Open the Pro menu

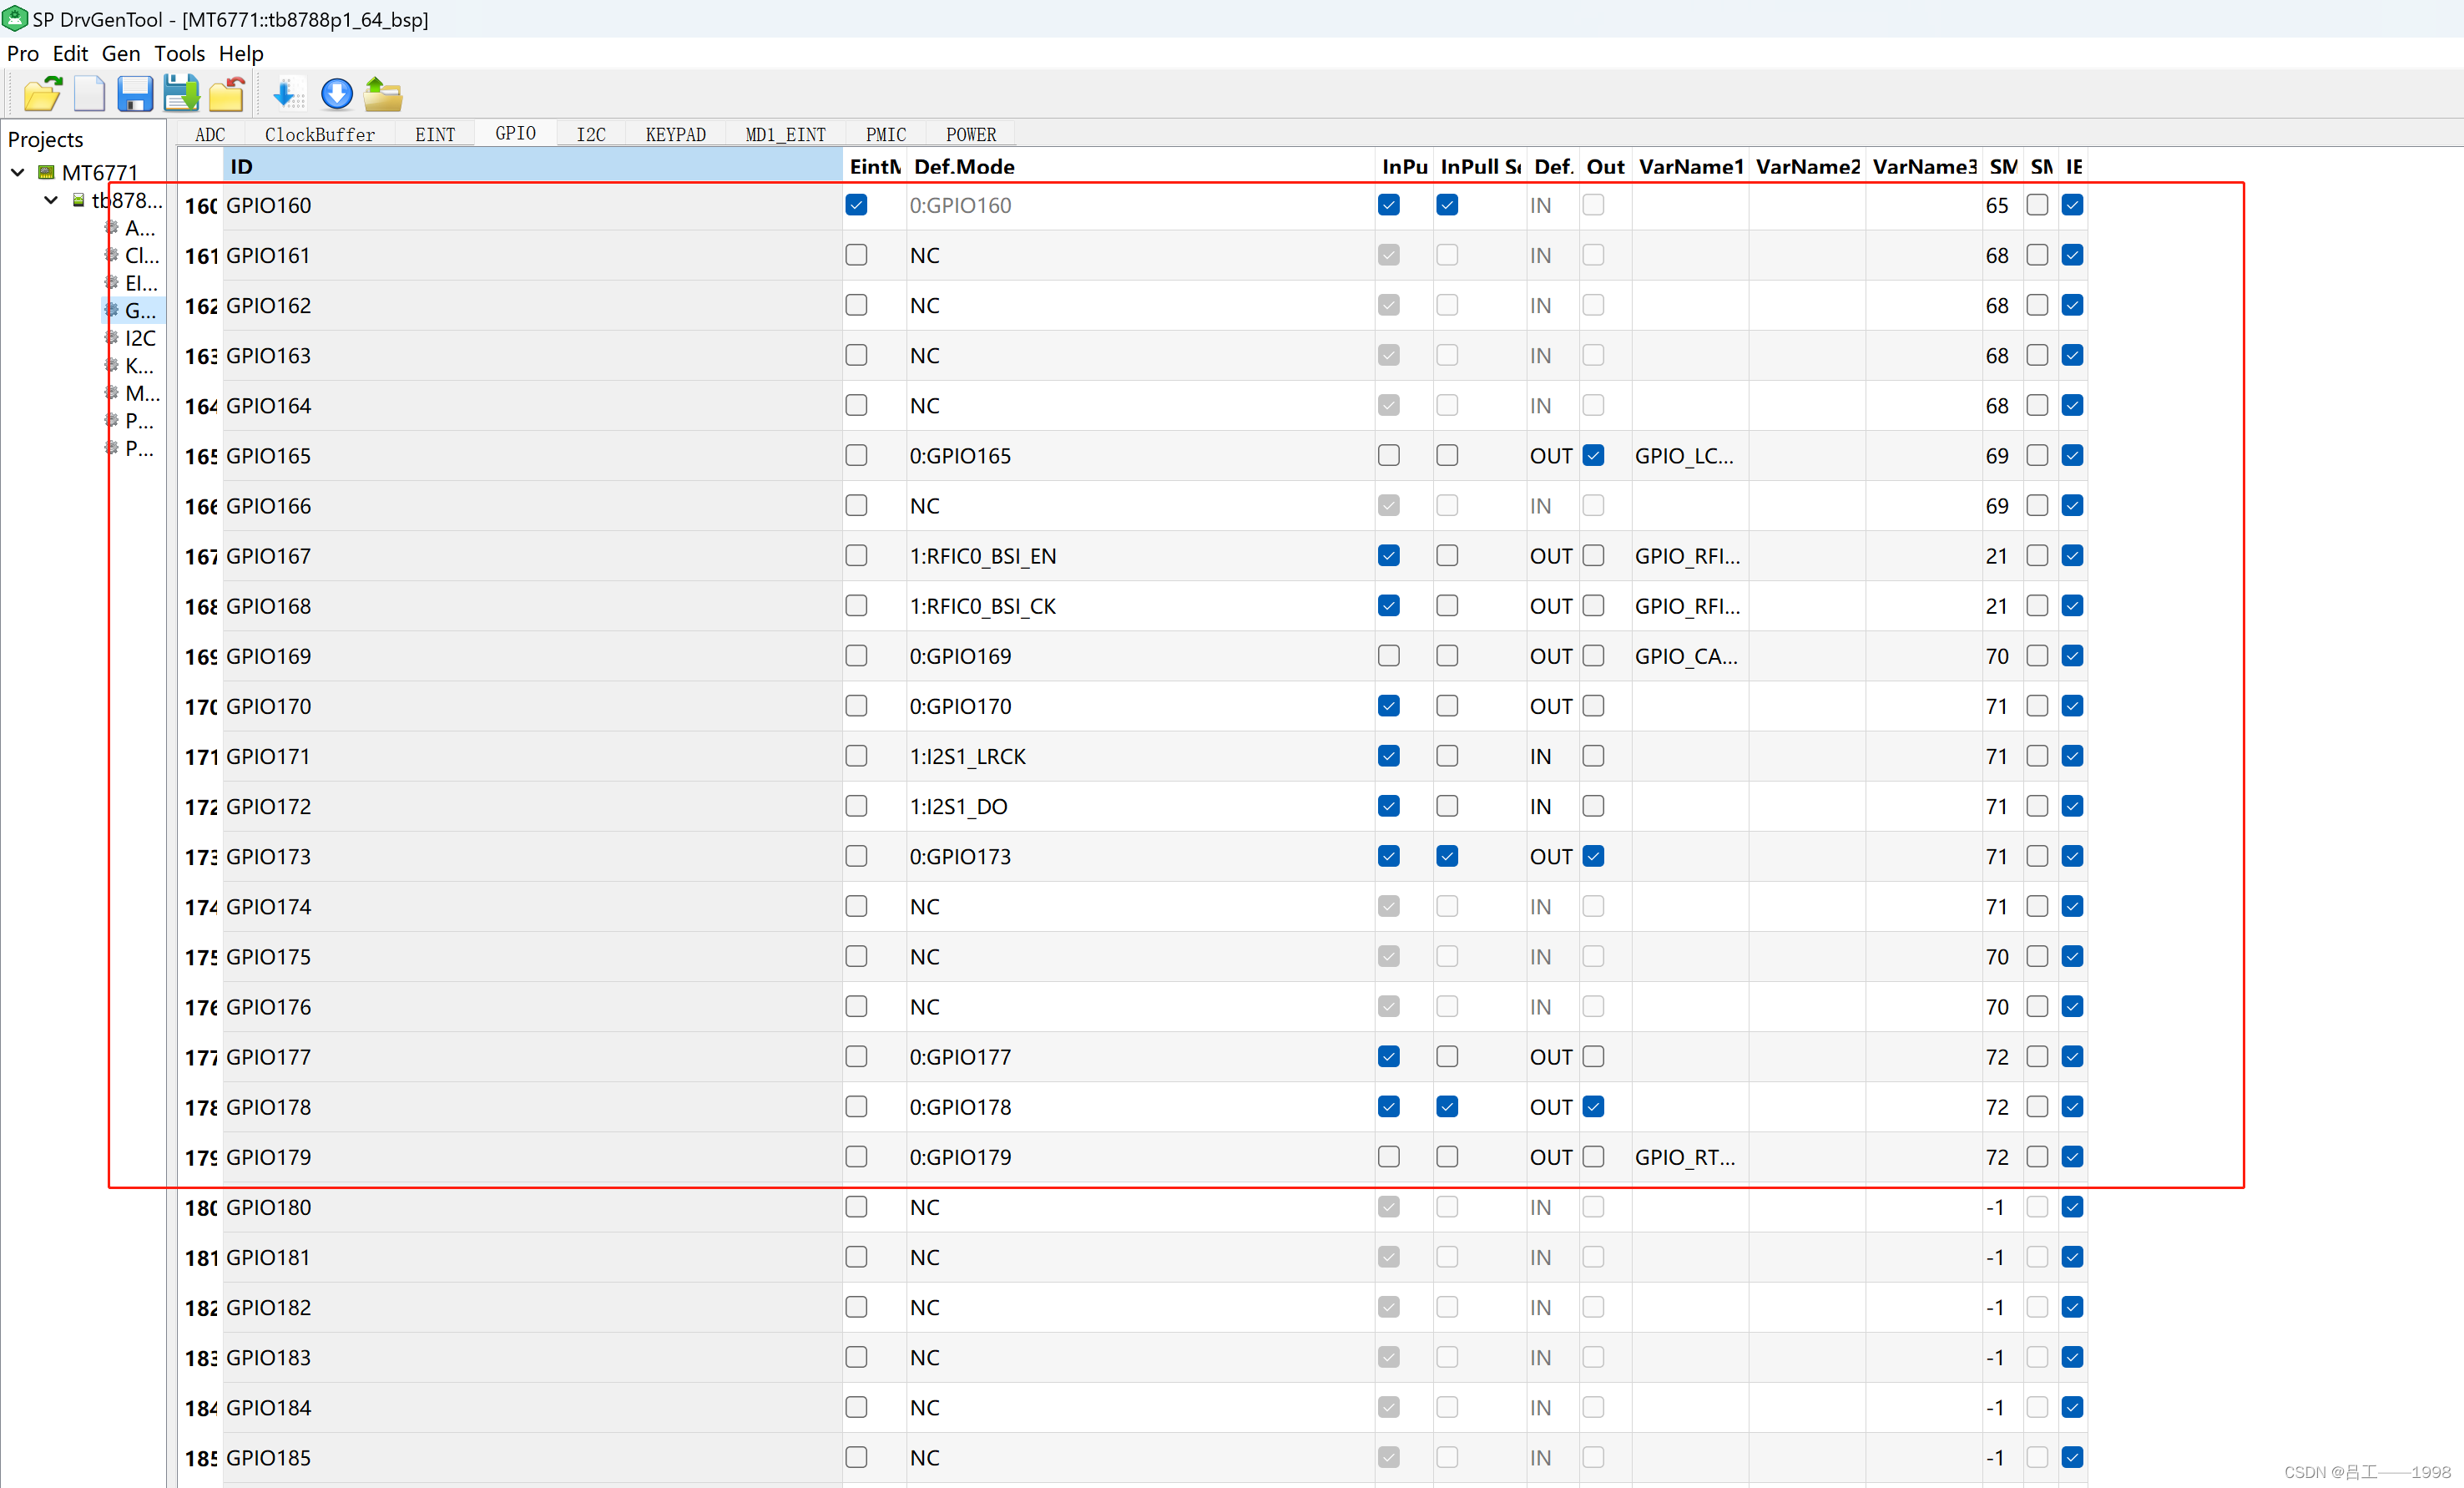click(23, 53)
